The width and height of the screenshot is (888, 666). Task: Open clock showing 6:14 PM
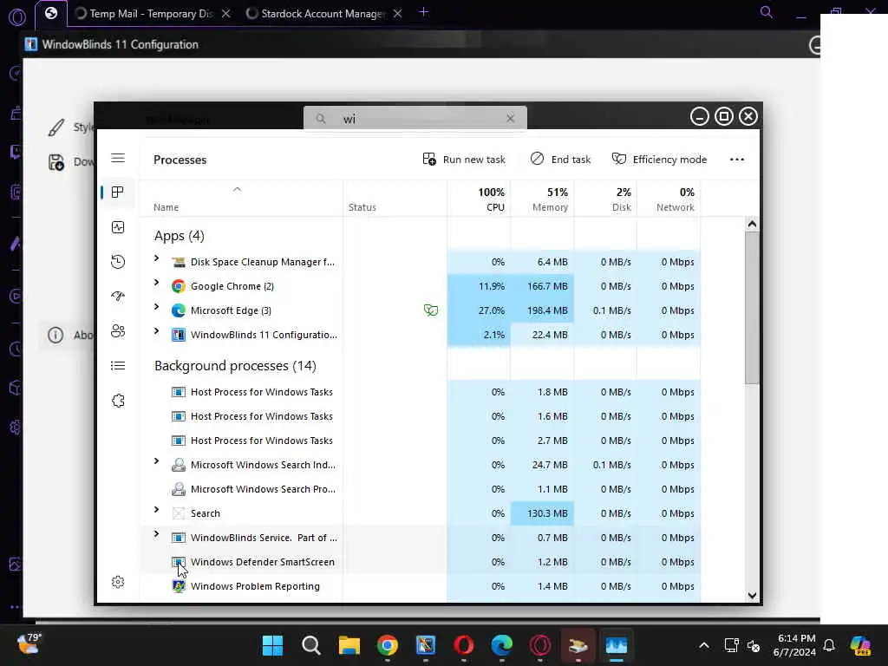tap(794, 645)
